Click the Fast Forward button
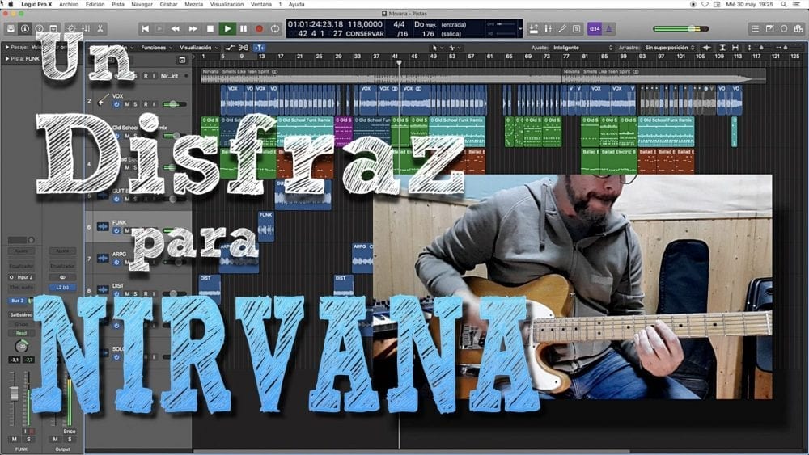809x455 pixels. [193, 29]
